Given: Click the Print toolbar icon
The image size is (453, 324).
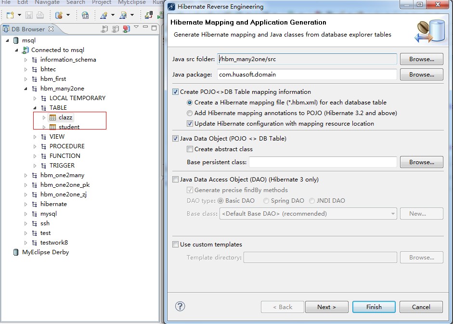Looking at the screenshot, I should (x=40, y=15).
